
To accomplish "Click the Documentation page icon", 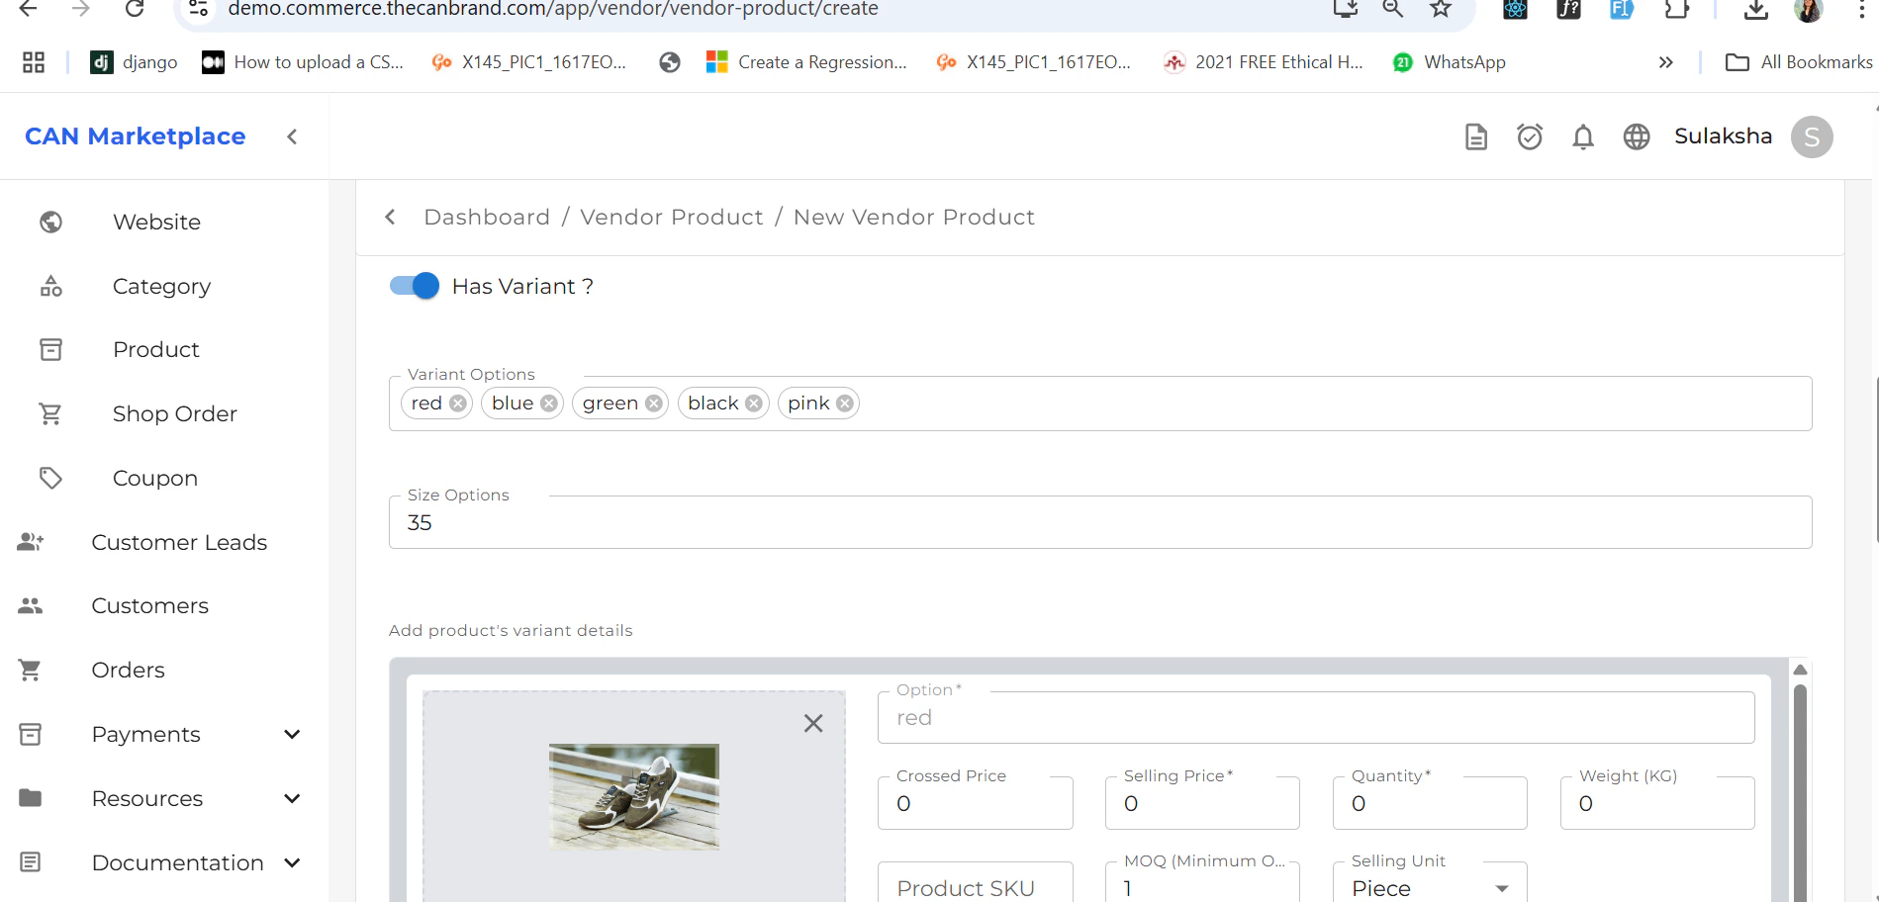I will coord(31,862).
